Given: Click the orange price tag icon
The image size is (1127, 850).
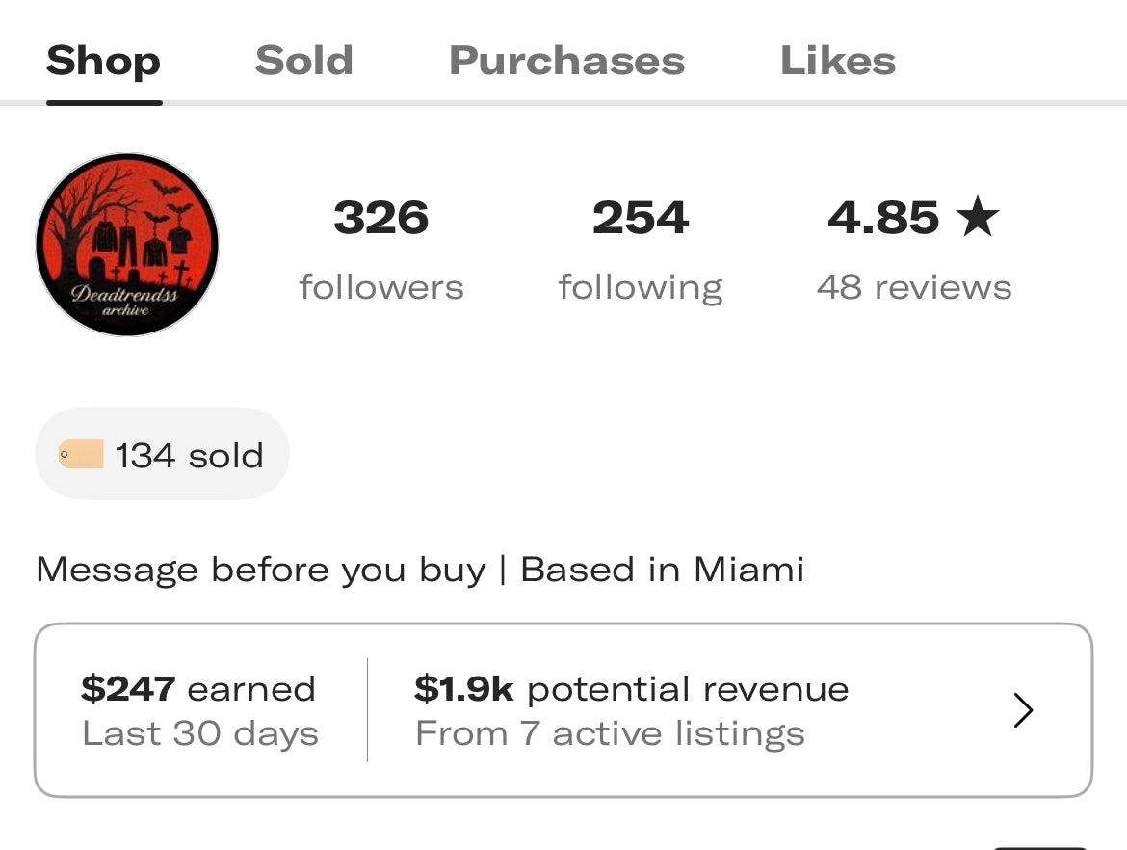Looking at the screenshot, I should coord(81,454).
